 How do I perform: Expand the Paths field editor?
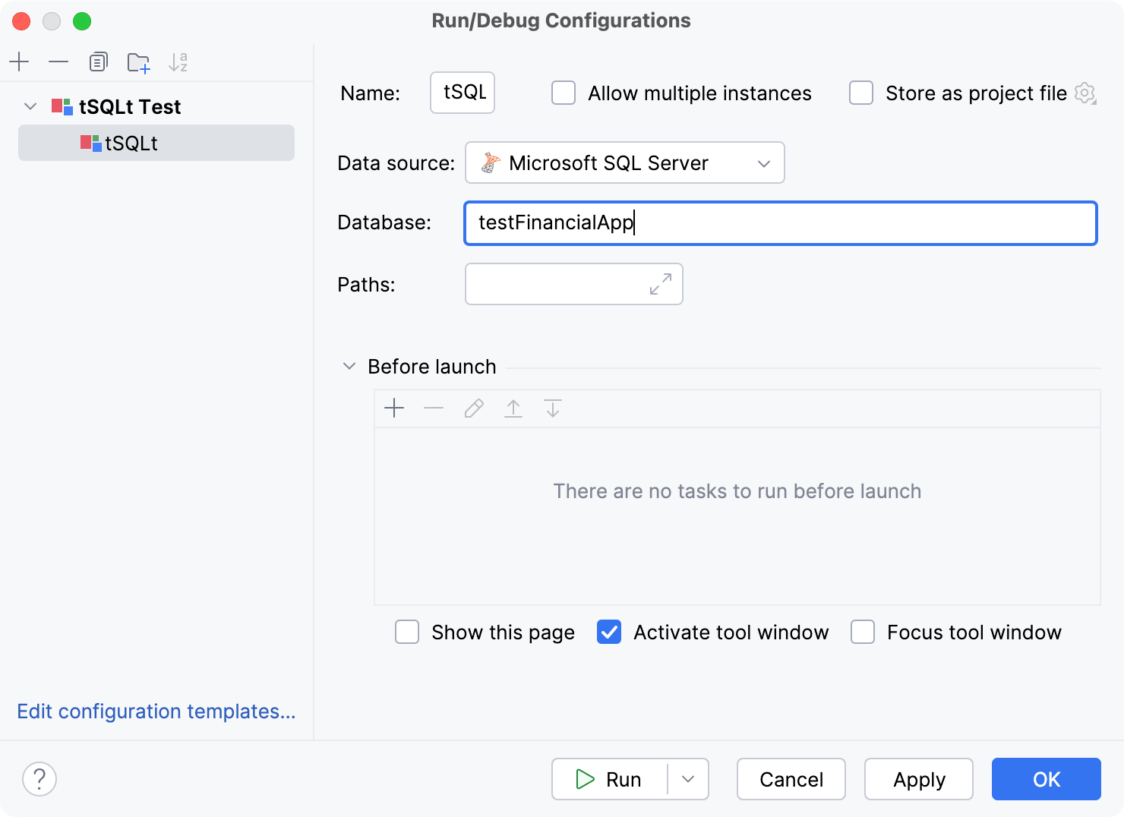click(x=660, y=283)
